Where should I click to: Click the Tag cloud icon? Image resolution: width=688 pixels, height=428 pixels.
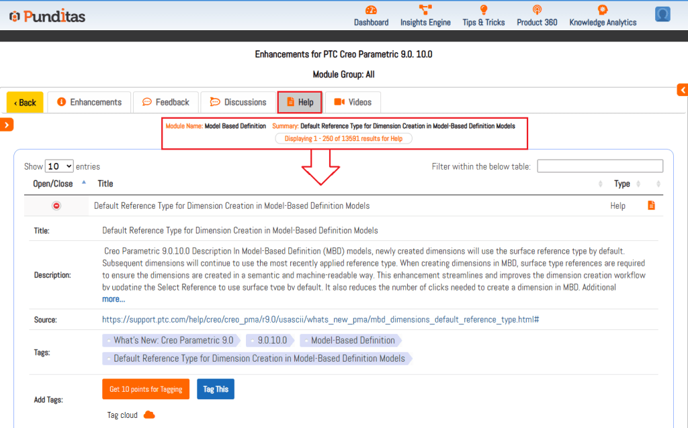149,415
